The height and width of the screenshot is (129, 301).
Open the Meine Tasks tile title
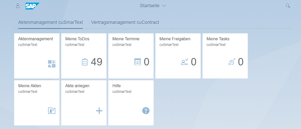[x=218, y=39]
